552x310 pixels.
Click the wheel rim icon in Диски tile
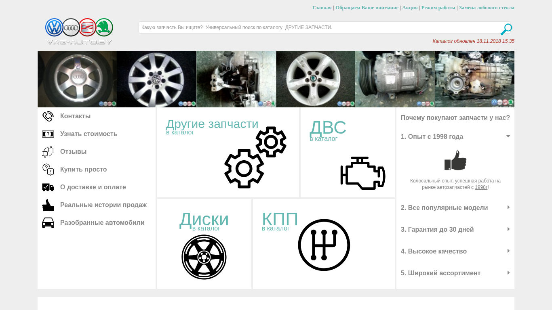tap(204, 257)
